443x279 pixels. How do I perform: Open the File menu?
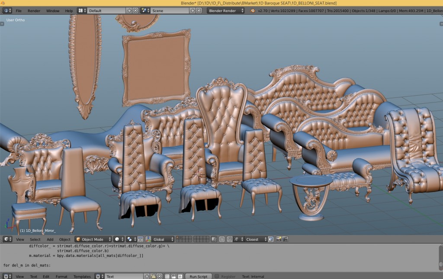point(18,11)
